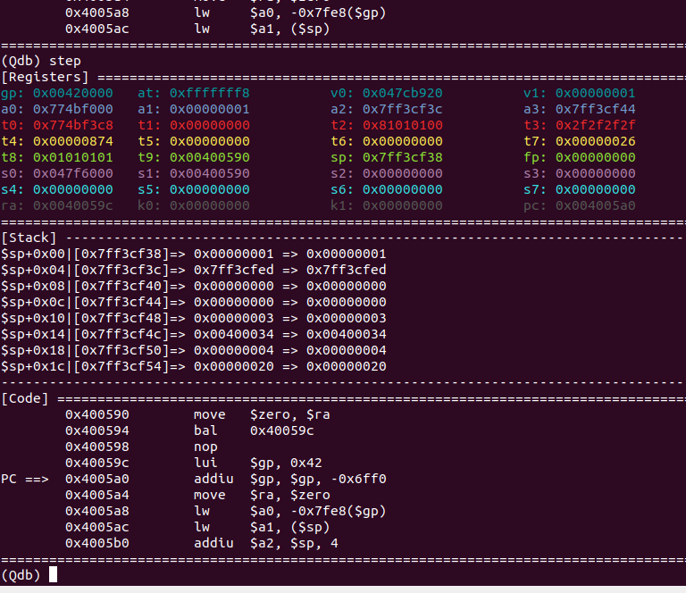Click s7 register label
The width and height of the screenshot is (686, 593).
pos(536,190)
